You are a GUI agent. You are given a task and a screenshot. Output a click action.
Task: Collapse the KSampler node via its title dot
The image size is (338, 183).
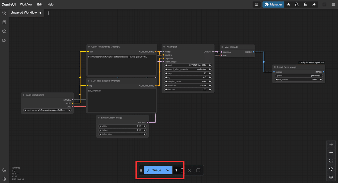(164, 47)
